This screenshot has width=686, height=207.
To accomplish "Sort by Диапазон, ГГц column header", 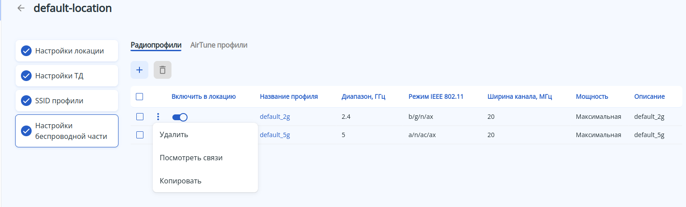I will click(363, 97).
